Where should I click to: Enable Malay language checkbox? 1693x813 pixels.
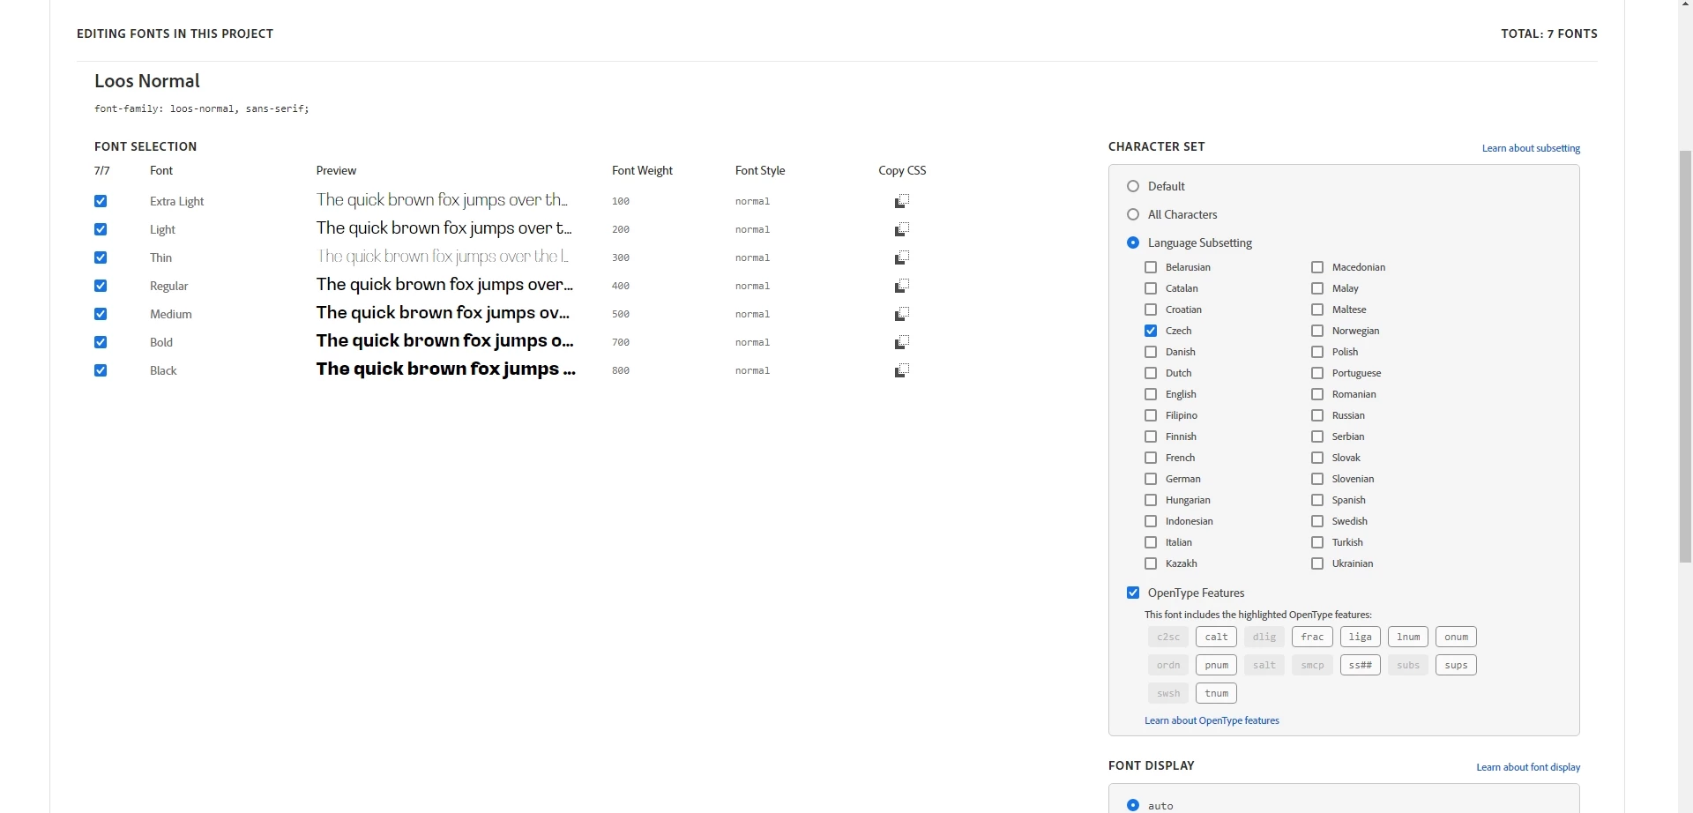point(1317,288)
